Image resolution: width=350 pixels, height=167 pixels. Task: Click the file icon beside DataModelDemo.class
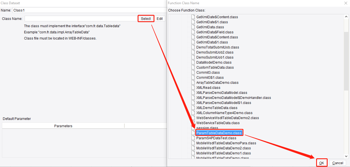pos(193,62)
